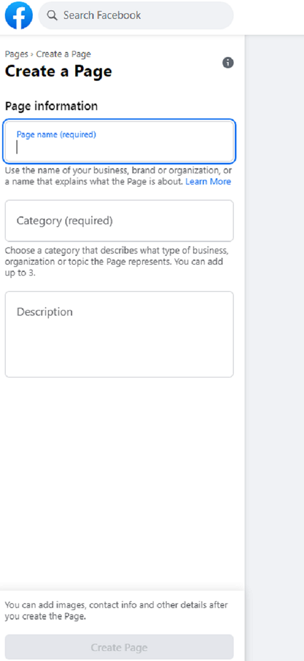Click the magnifier icon in search bar

pyautogui.click(x=52, y=16)
